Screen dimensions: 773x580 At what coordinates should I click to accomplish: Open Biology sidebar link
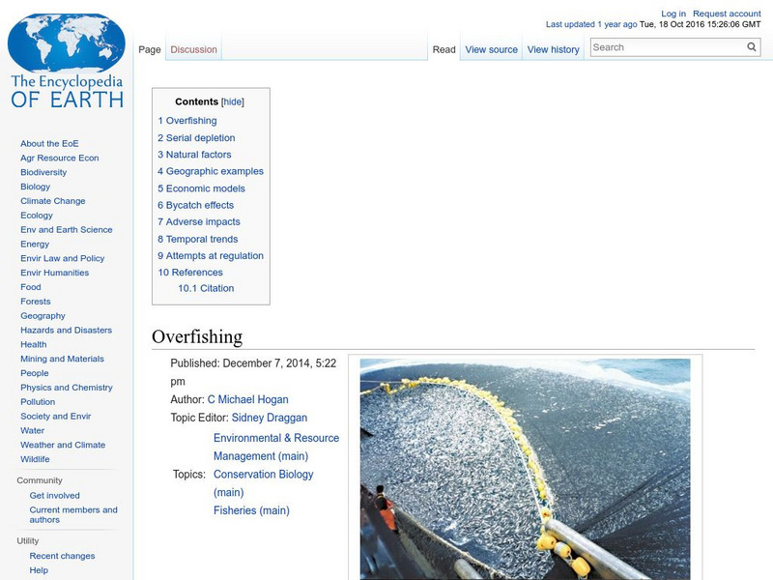point(35,187)
